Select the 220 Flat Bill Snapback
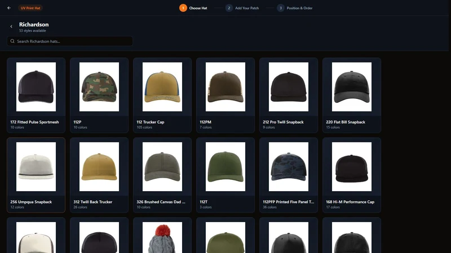Viewport: 451px width, 253px height. coord(352,95)
